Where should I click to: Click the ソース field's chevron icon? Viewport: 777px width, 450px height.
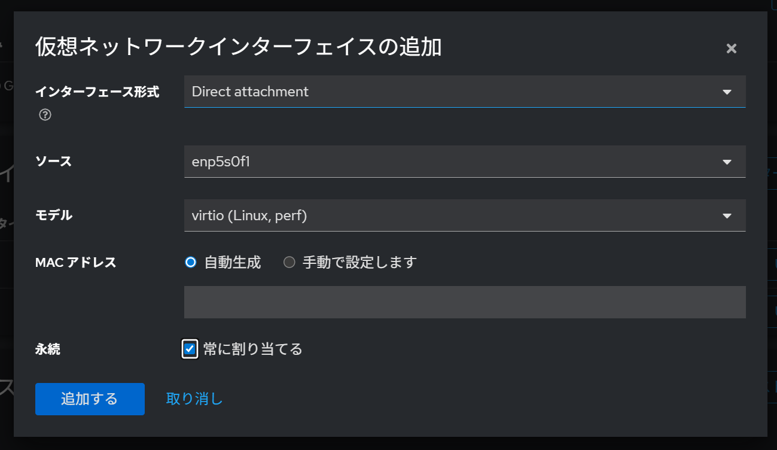coord(727,162)
